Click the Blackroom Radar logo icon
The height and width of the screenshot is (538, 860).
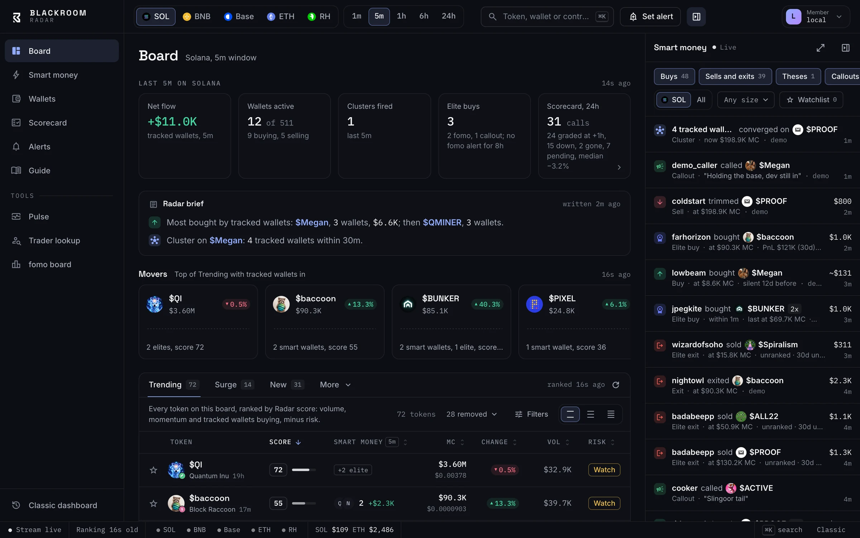click(x=17, y=17)
